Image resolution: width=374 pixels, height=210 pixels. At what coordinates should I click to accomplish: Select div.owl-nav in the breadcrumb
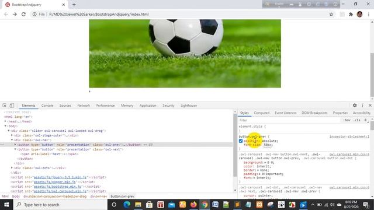point(99,197)
